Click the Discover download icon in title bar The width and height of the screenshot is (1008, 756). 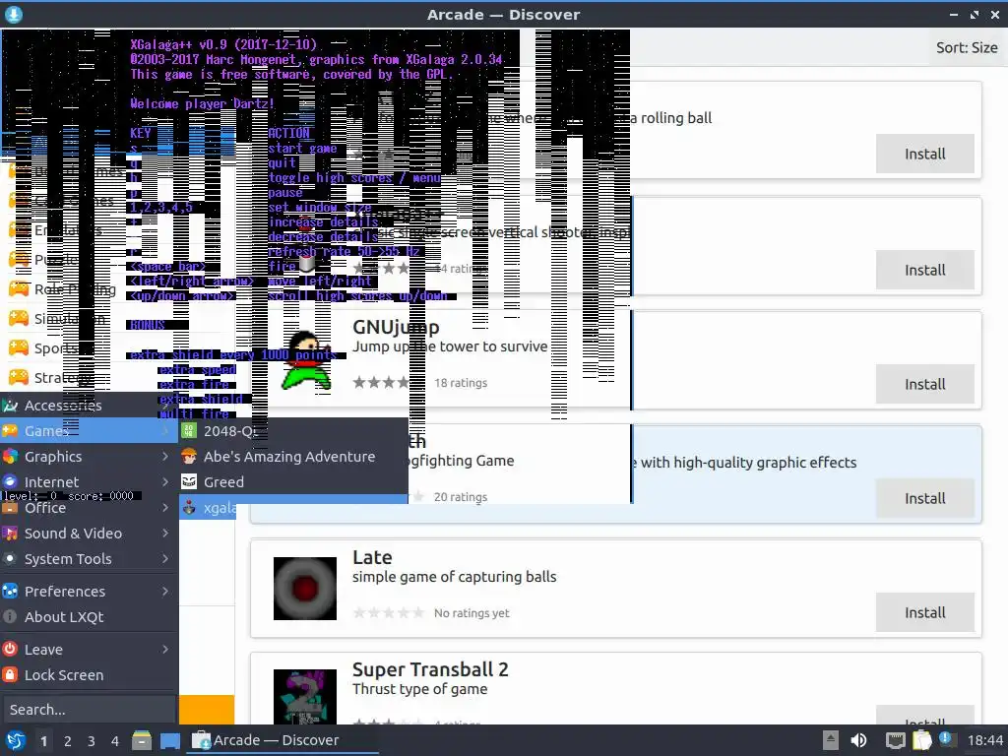tap(14, 14)
